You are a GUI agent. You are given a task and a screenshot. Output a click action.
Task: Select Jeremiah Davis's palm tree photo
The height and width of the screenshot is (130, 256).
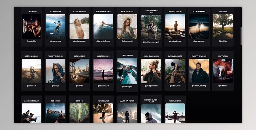[175, 113]
